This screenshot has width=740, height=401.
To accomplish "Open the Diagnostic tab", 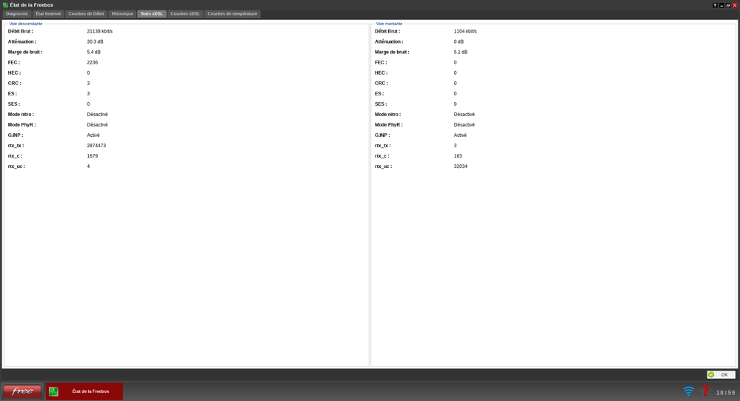I will pyautogui.click(x=17, y=13).
